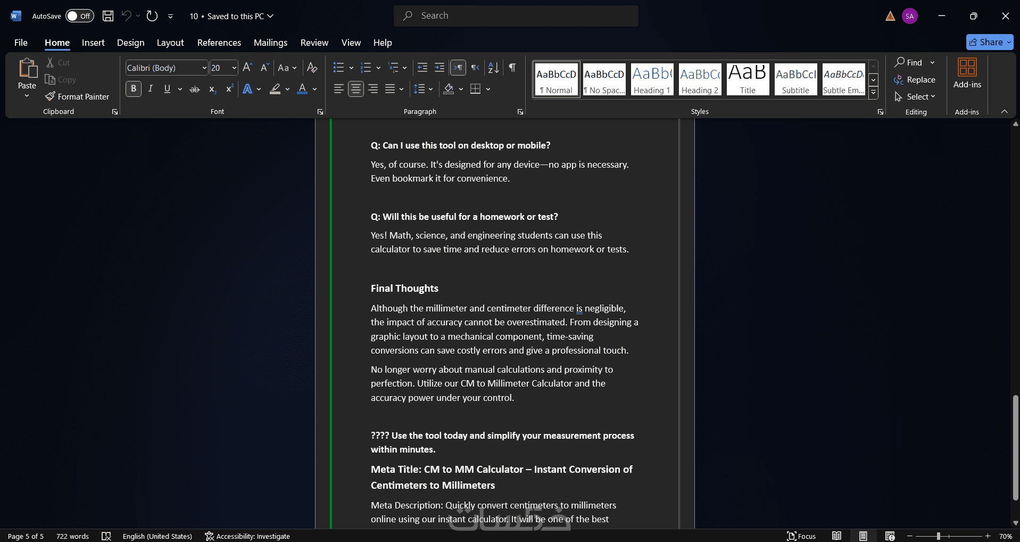Expand numbering list options arrow
This screenshot has height=542, width=1020.
(x=378, y=68)
